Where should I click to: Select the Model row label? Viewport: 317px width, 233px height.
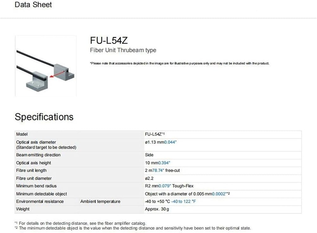pos(22,134)
